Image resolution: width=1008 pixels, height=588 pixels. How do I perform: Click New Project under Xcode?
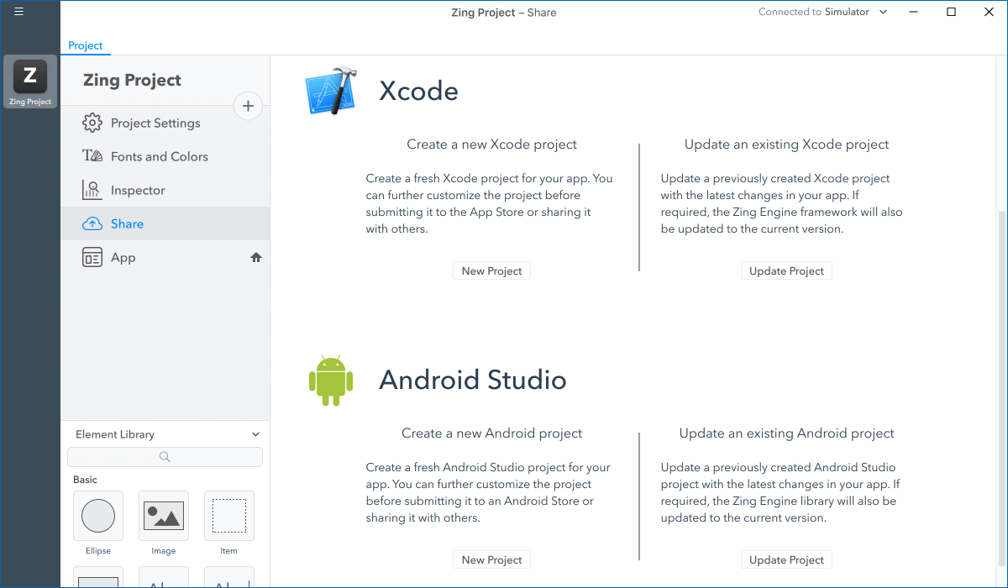point(491,271)
